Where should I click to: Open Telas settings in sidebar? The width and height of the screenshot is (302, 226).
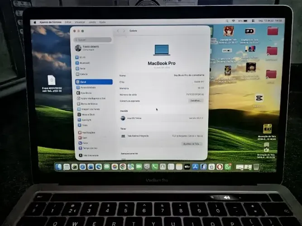[x=82, y=125]
